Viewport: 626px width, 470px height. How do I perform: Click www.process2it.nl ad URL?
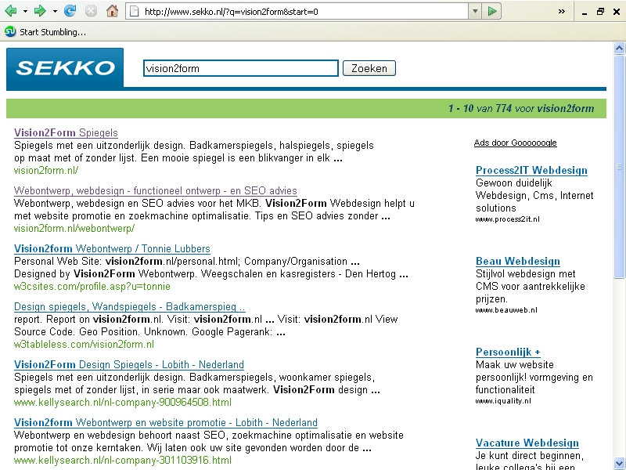pos(507,219)
